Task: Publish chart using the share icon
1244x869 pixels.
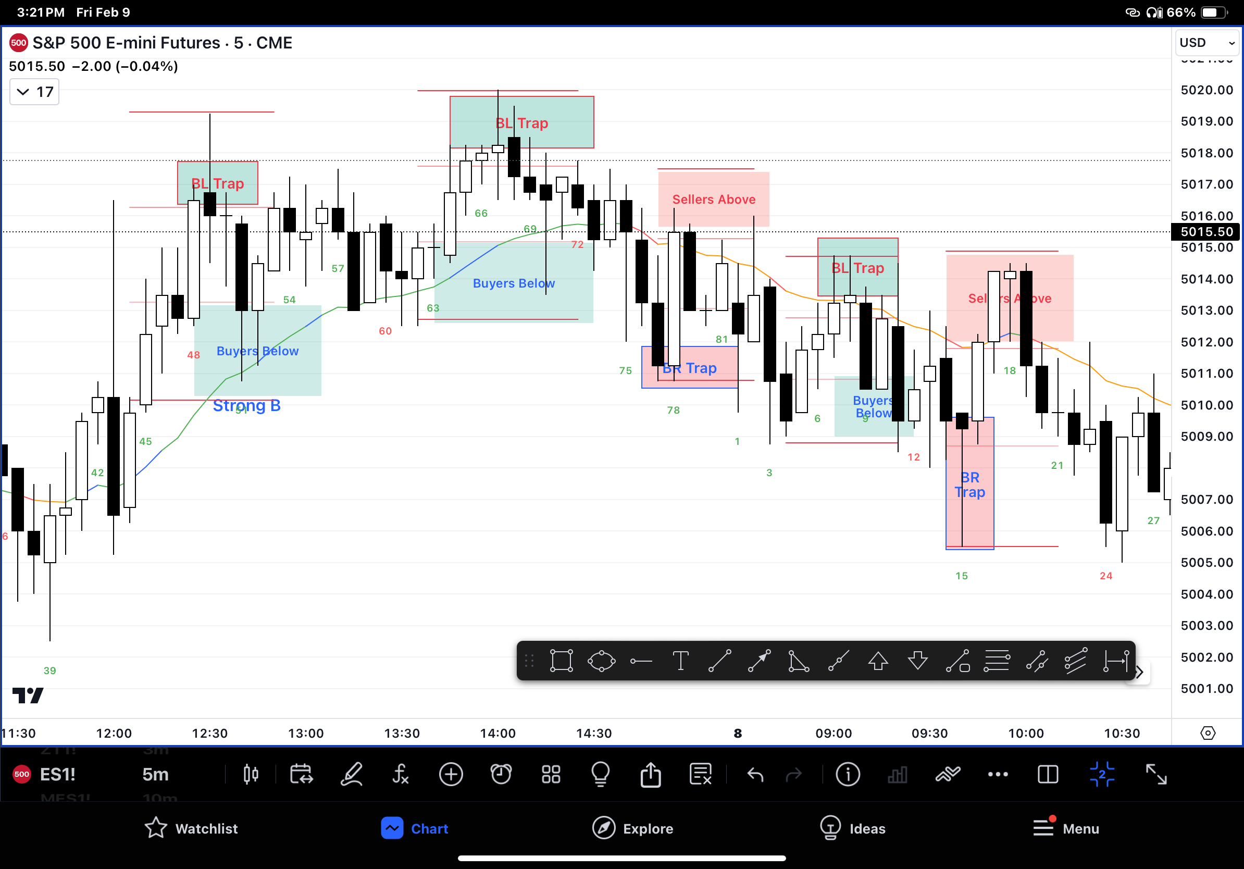Action: (x=650, y=775)
